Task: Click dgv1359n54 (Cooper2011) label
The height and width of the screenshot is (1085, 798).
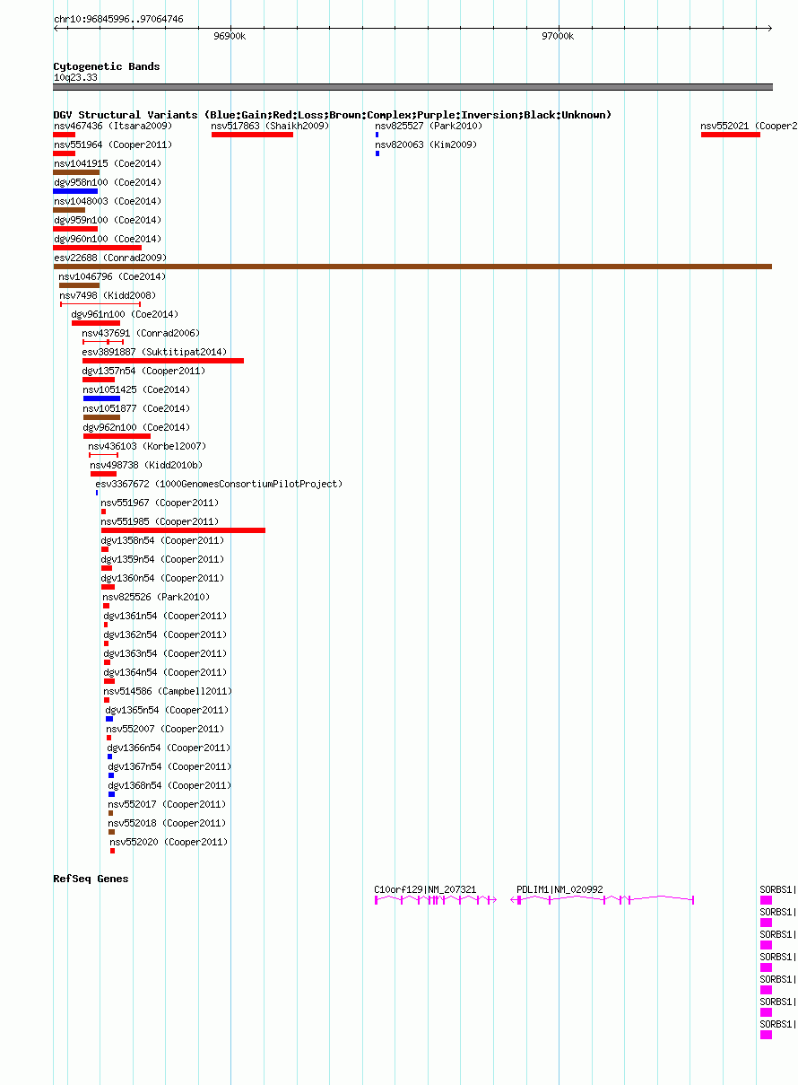Action: [x=162, y=559]
